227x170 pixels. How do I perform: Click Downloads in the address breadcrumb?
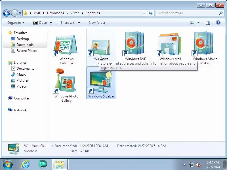55,13
